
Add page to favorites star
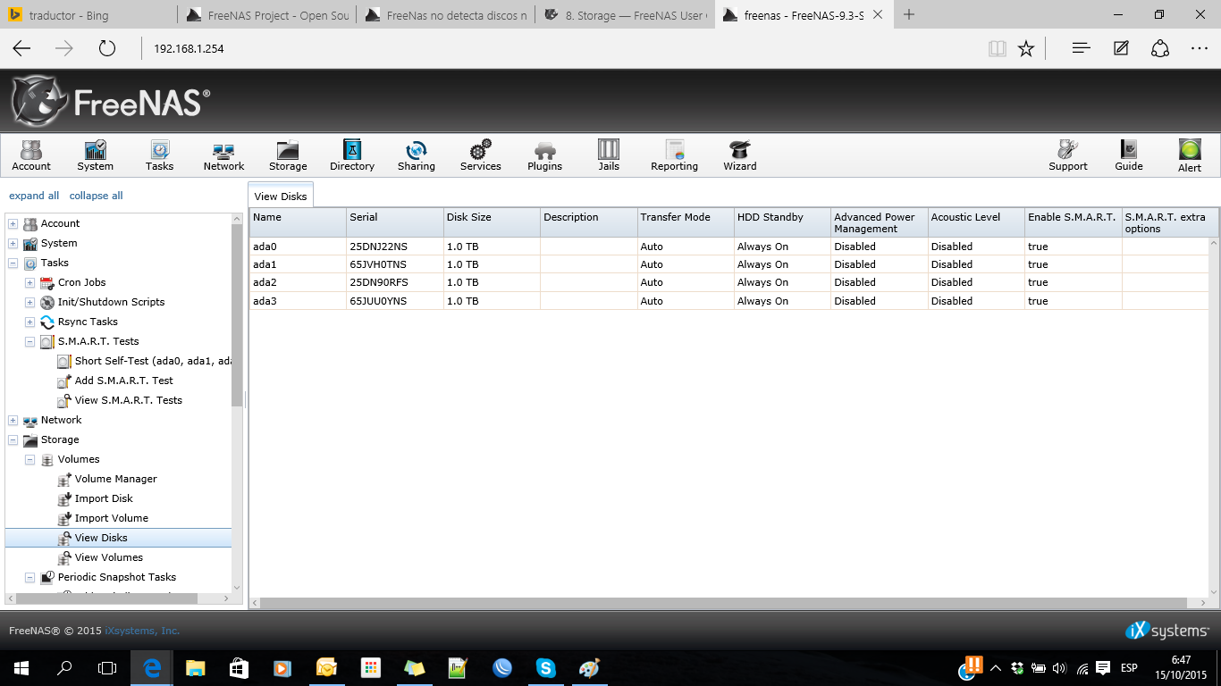1026,48
